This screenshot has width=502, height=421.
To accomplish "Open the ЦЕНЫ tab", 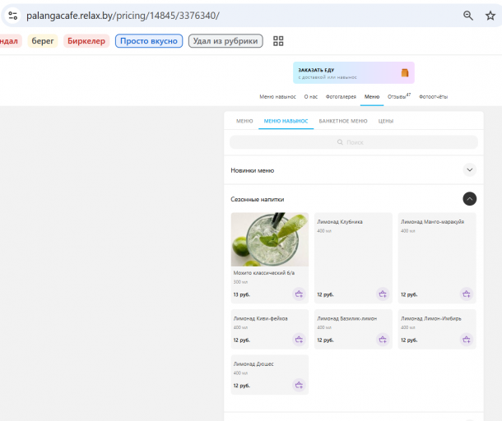I will (385, 121).
